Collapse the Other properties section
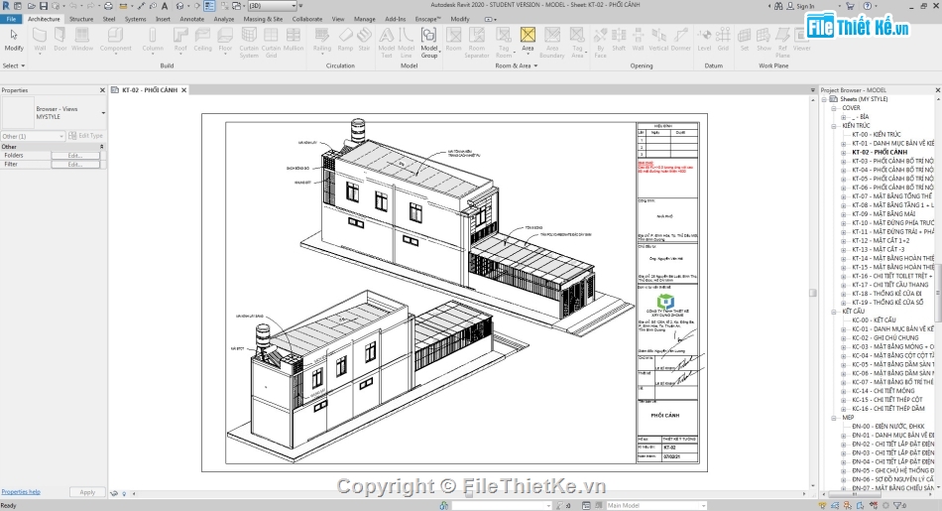Image resolution: width=942 pixels, height=511 pixels. [x=101, y=147]
